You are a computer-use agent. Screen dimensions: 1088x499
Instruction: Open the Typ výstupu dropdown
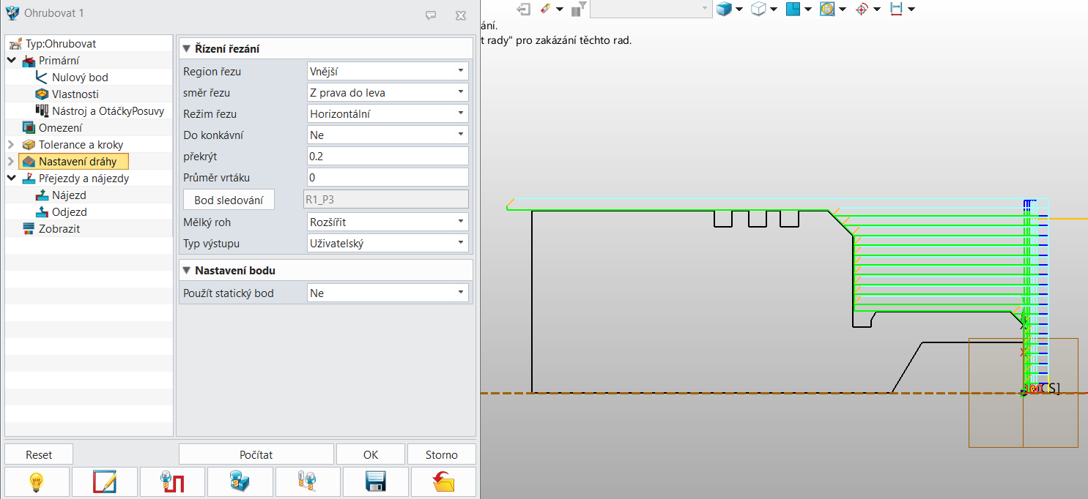tap(388, 243)
